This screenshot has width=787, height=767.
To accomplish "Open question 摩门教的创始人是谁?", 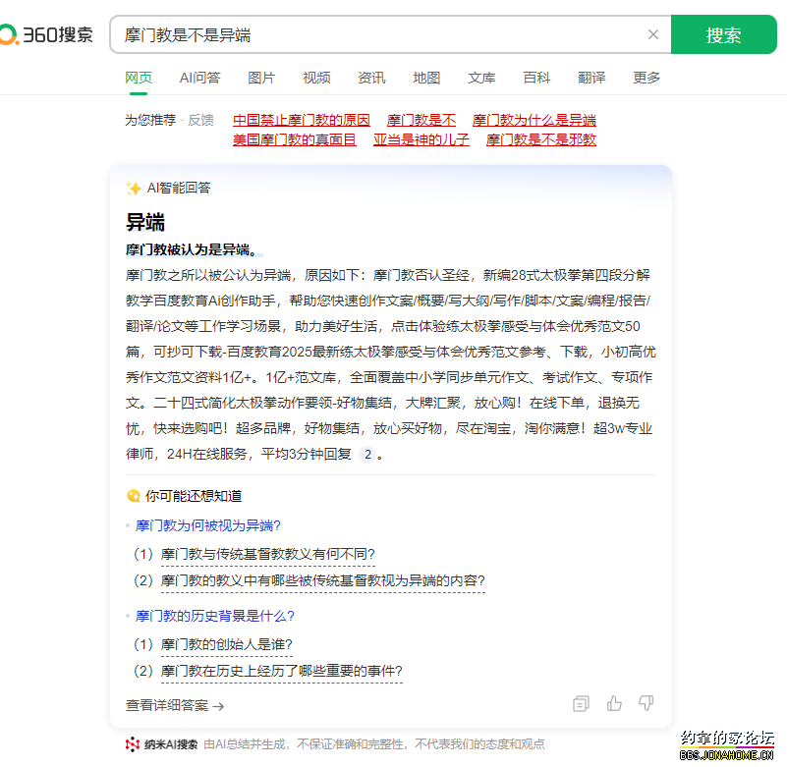I will [x=227, y=644].
